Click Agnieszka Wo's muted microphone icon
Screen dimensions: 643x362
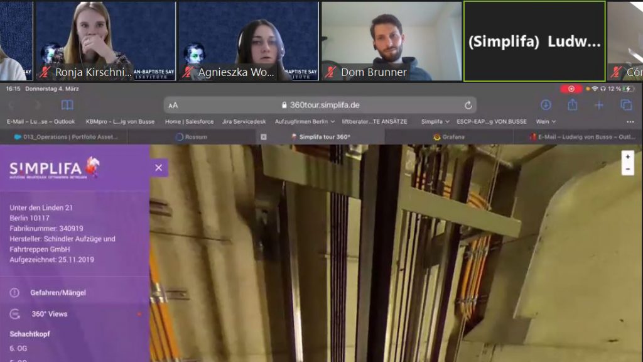coord(187,72)
